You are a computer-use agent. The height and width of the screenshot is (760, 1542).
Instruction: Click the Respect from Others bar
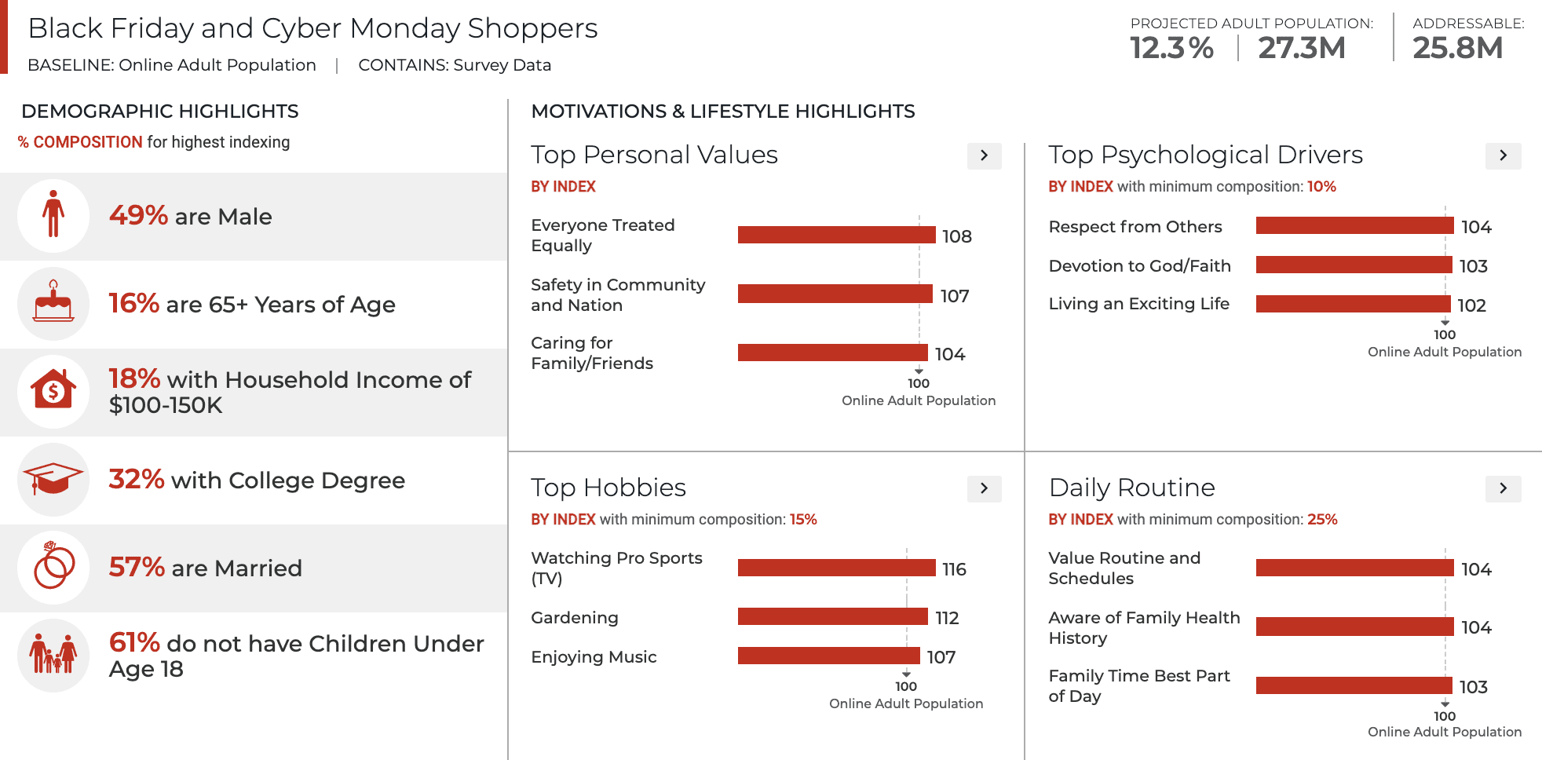(x=1354, y=225)
